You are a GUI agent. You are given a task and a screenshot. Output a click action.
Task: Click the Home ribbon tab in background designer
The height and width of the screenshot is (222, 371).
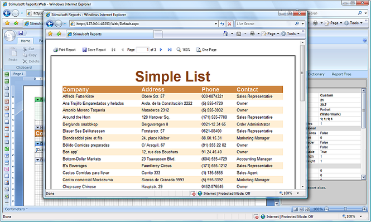point(25,41)
